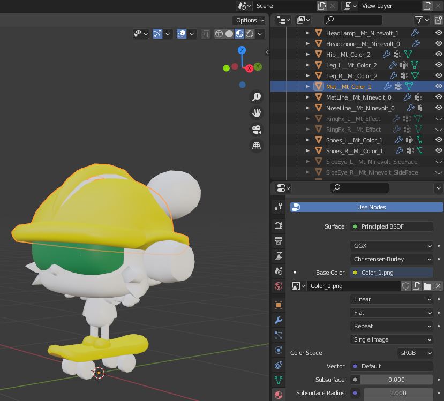Open the Single Image source dropdown
The width and height of the screenshot is (444, 401).
[392, 339]
